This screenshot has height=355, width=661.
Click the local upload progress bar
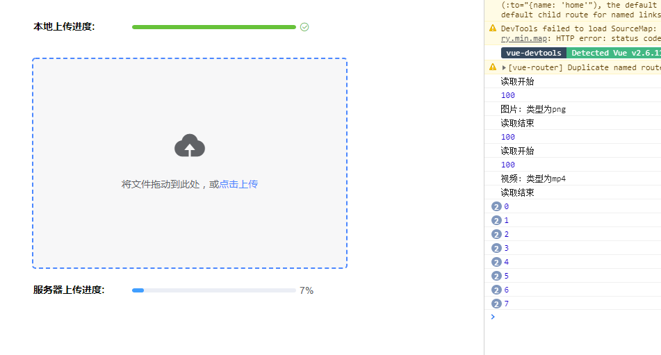(x=213, y=27)
